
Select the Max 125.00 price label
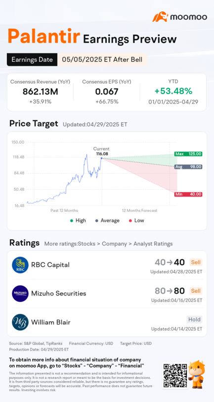pyautogui.click(x=188, y=154)
